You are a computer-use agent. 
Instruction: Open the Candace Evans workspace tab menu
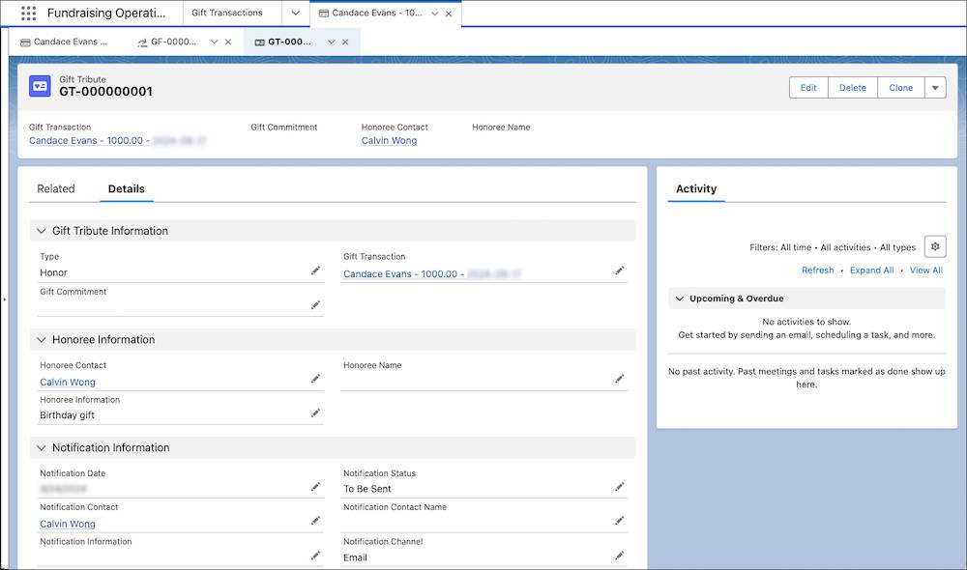435,14
